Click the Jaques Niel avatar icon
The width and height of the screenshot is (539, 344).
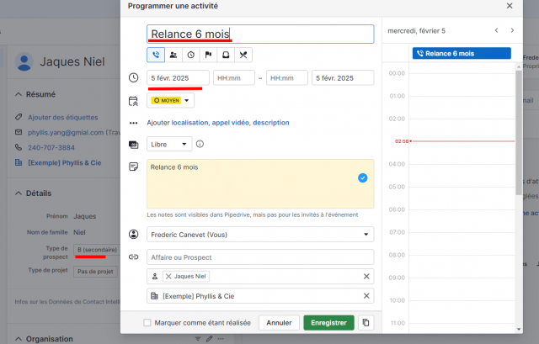pyautogui.click(x=24, y=61)
